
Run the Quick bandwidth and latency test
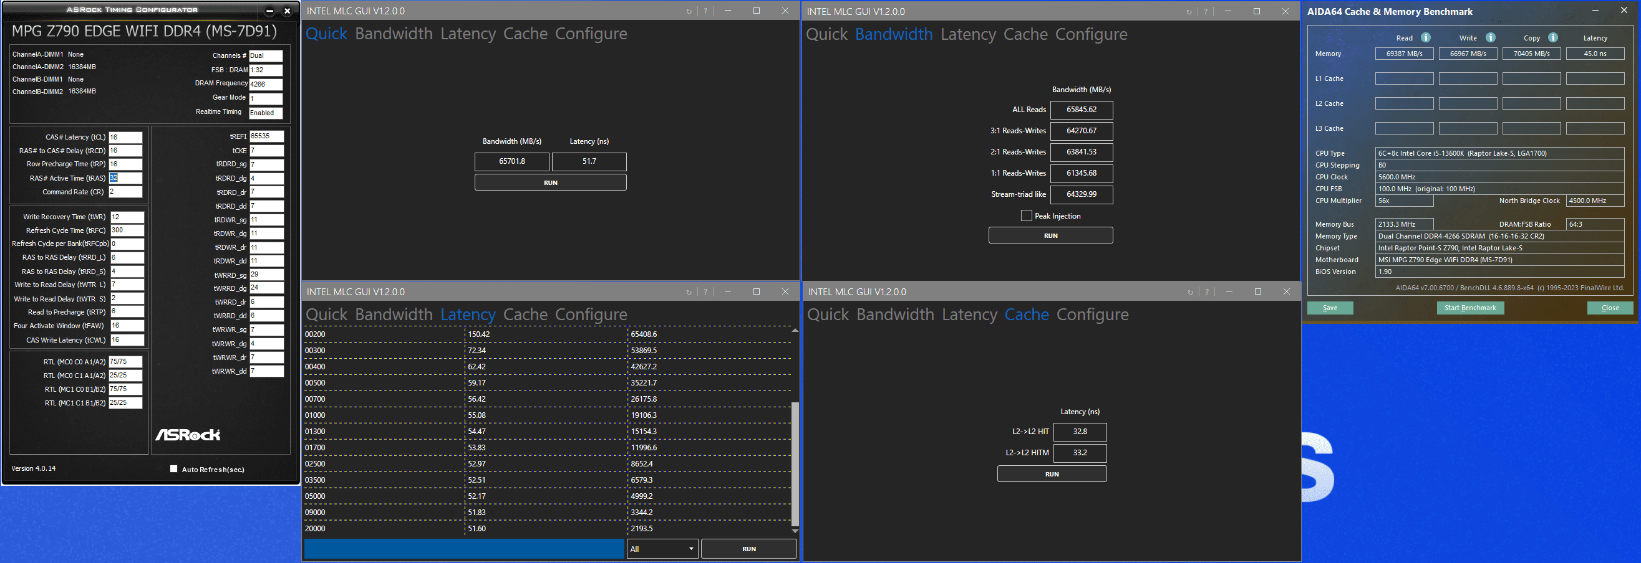pos(550,182)
